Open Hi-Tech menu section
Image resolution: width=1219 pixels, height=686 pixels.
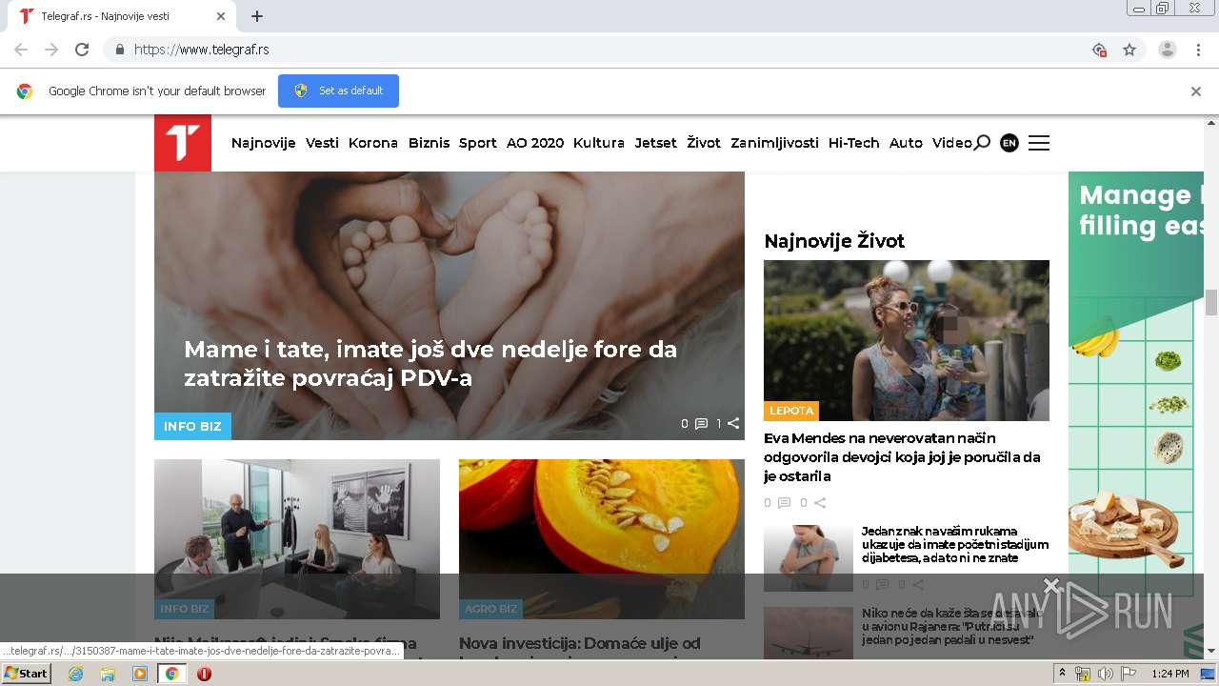pyautogui.click(x=854, y=143)
